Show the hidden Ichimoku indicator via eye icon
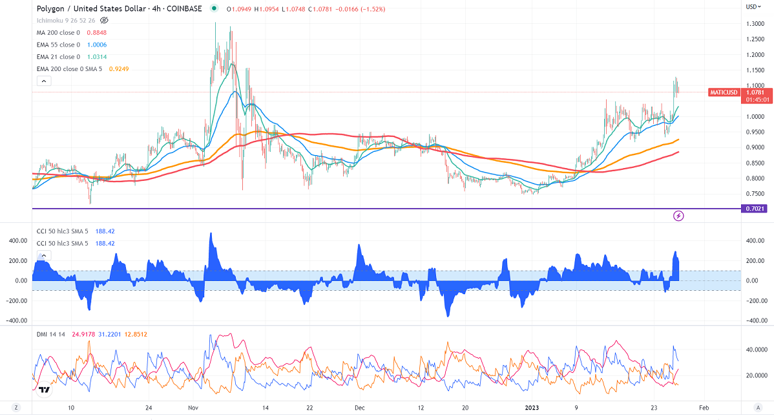 click(x=104, y=20)
